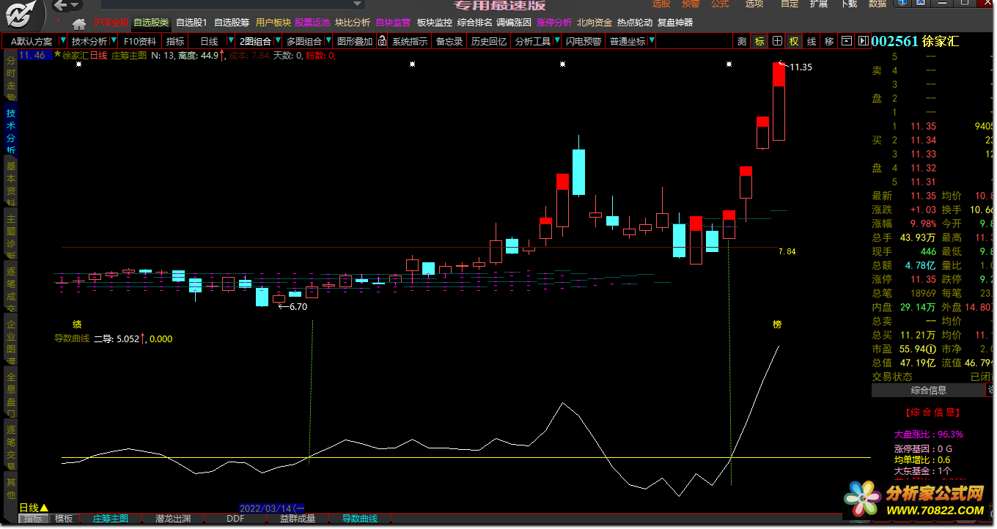Click the back arrow navigation icon

[61, 6]
